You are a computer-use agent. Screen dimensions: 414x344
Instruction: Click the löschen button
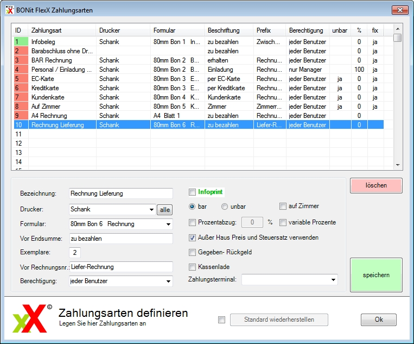376,185
